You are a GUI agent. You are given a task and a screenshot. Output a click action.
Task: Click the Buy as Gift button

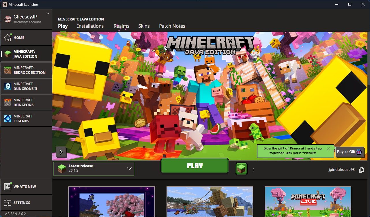[x=350, y=152]
